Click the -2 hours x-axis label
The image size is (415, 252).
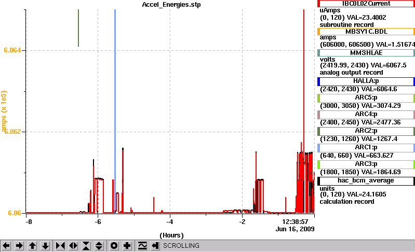pos(242,222)
